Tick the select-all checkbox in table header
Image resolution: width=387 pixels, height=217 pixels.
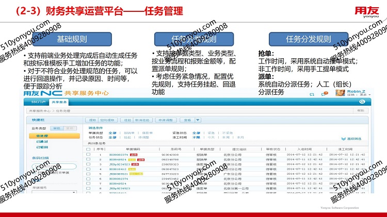[x=87, y=148]
